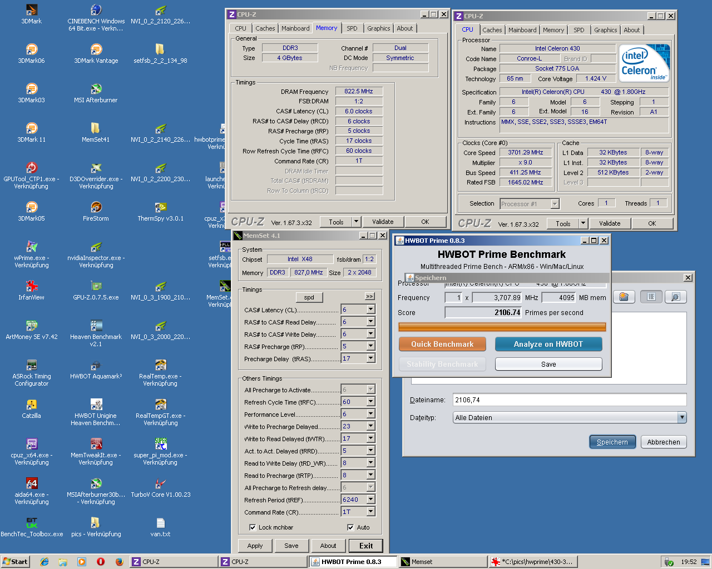This screenshot has height=569, width=712.
Task: Click Apply button in MemSet
Action: 255,546
